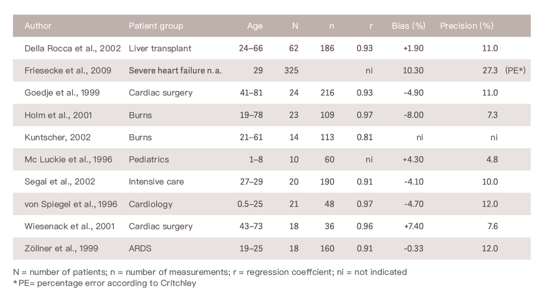Image resolution: width=536 pixels, height=304 pixels.
Task: Click the ARDS patient group cell
Action: coord(141,248)
